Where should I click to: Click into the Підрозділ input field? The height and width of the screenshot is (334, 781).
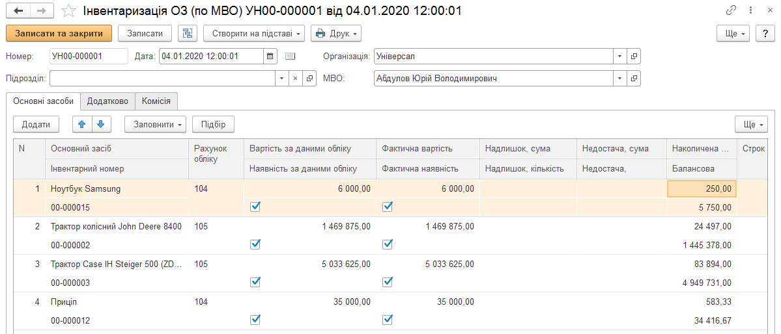pyautogui.click(x=162, y=79)
